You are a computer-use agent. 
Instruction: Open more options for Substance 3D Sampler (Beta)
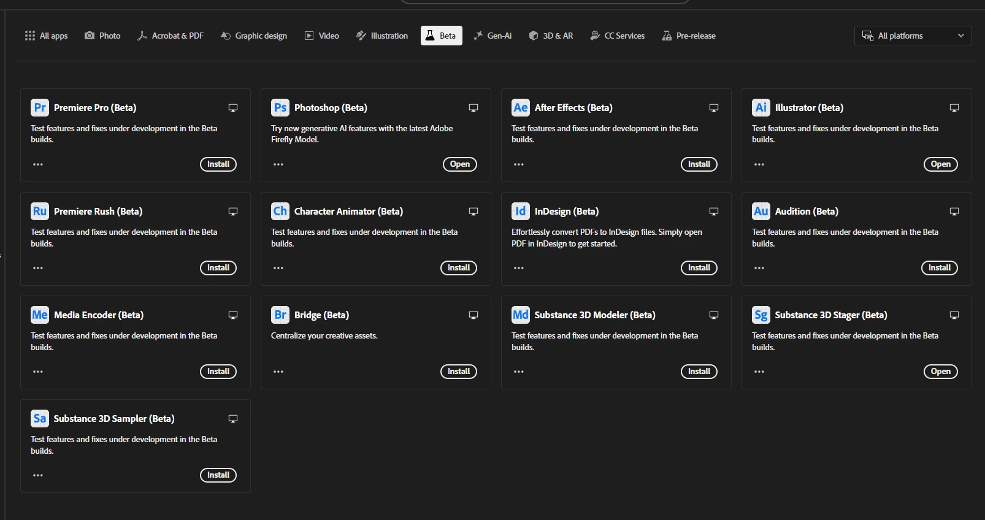[x=38, y=475]
